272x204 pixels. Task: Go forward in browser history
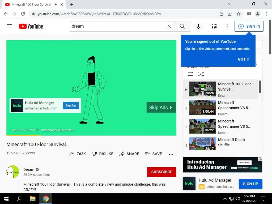pyautogui.click(x=14, y=14)
